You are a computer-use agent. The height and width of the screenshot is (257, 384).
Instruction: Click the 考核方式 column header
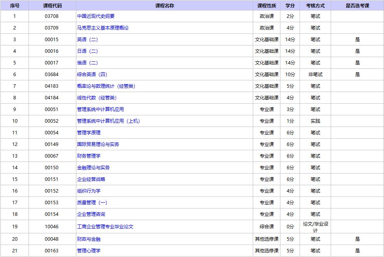pyautogui.click(x=315, y=5)
